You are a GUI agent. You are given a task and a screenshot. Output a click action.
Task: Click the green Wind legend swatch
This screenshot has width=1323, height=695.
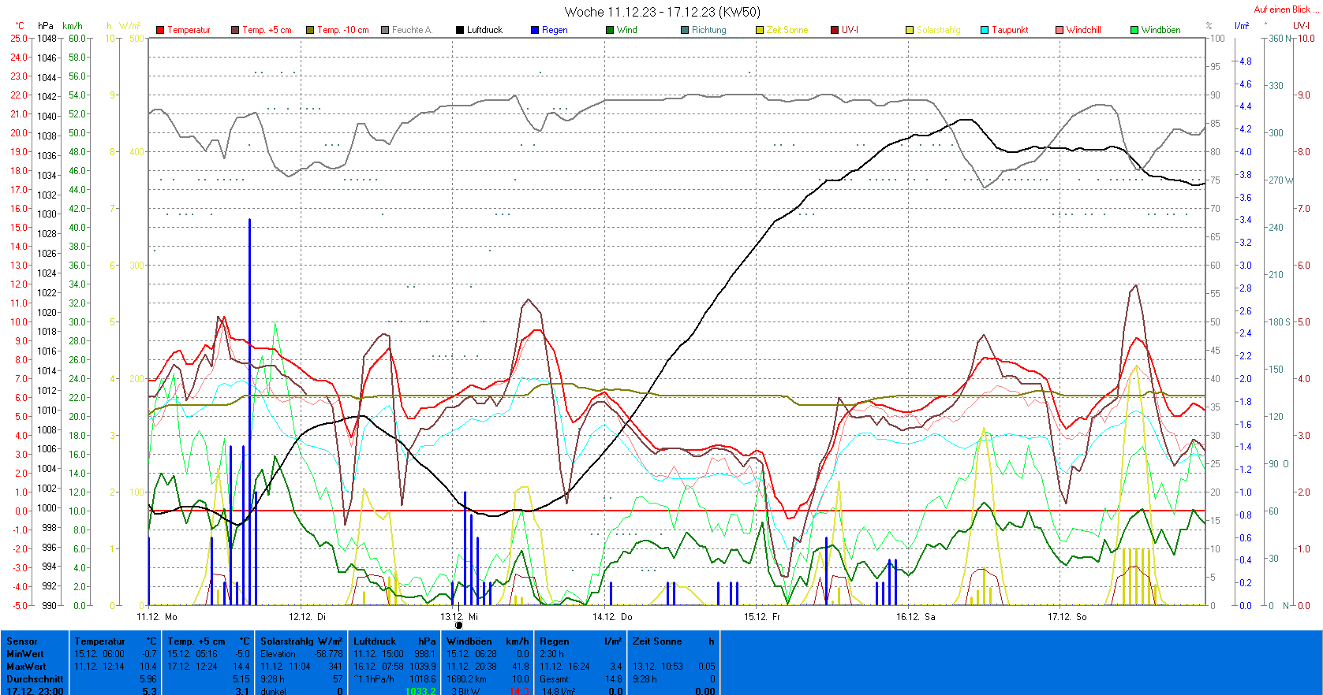pyautogui.click(x=610, y=30)
